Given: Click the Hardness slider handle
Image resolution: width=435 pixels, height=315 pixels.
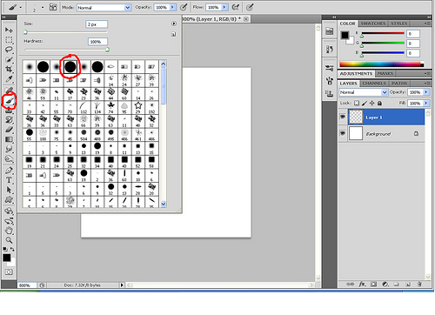Looking at the screenshot, I should [107, 50].
